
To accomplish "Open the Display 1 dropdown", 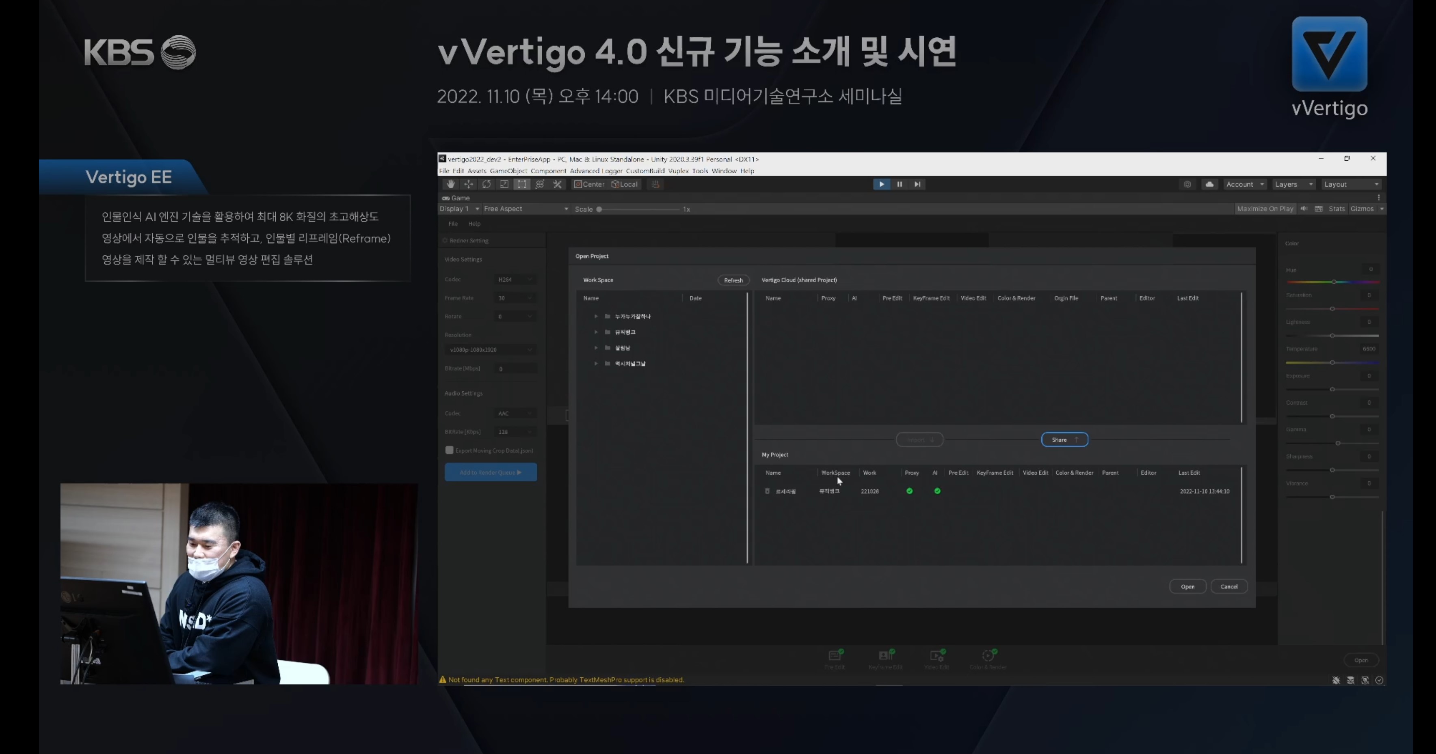I will [x=459, y=209].
